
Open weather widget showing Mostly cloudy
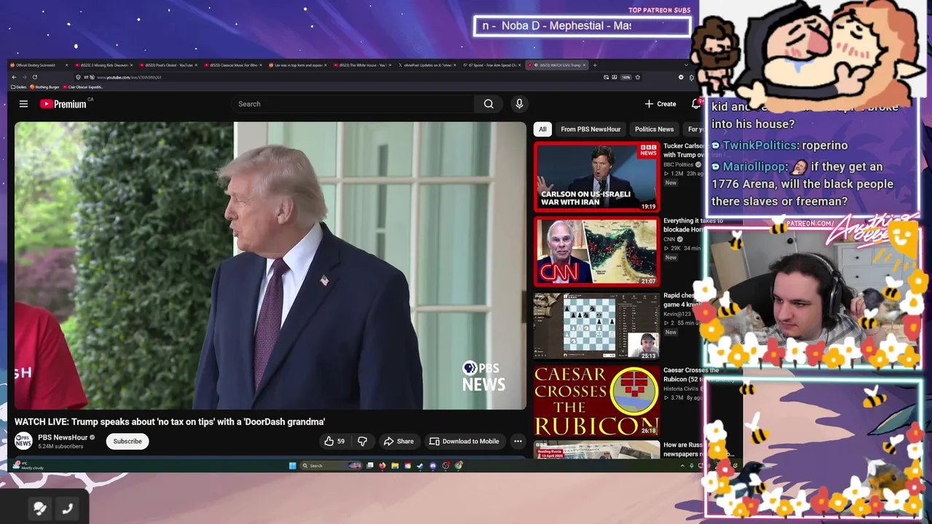[x=29, y=466]
